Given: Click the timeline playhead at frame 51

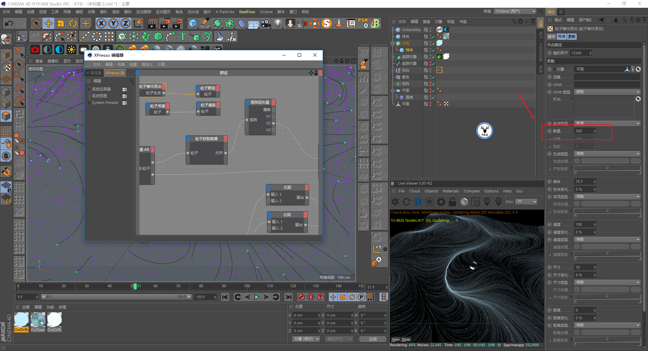Looking at the screenshot, I should point(135,286).
